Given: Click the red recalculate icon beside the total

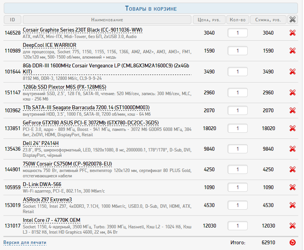Looking at the screenshot, I should [292, 242].
